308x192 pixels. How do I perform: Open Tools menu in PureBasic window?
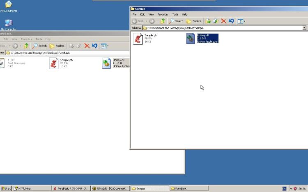39,39
